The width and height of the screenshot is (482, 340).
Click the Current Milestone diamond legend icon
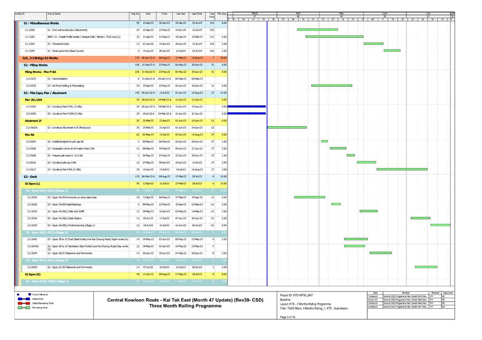(x=18, y=294)
